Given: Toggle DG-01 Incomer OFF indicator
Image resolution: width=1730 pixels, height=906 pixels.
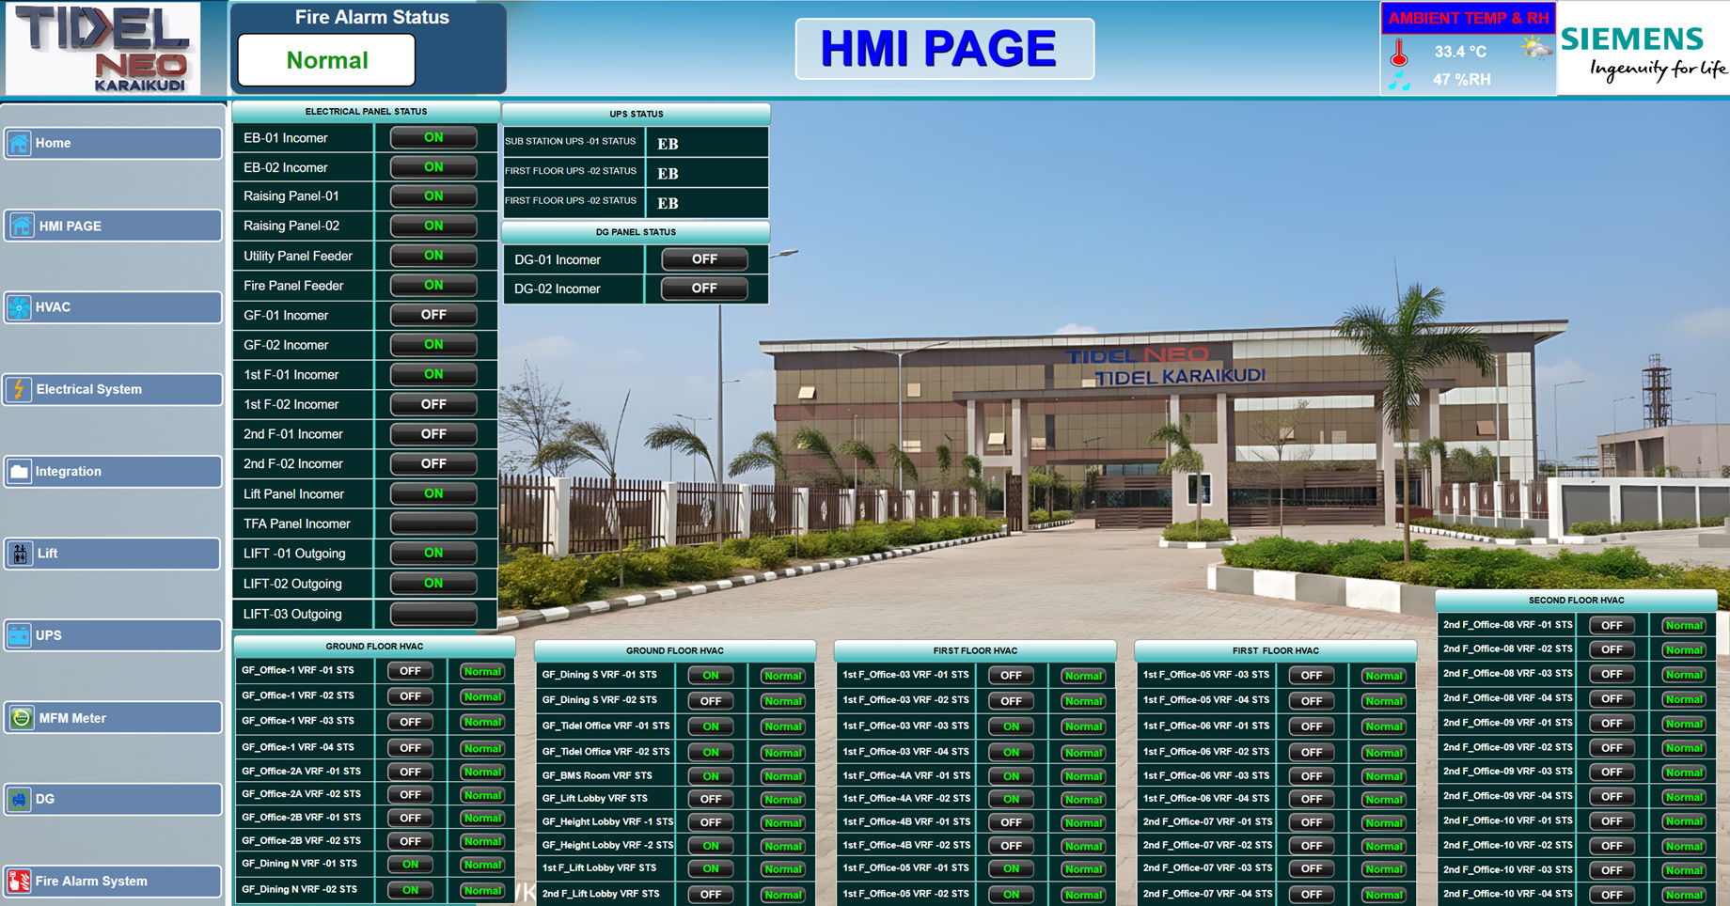Looking at the screenshot, I should point(704,259).
